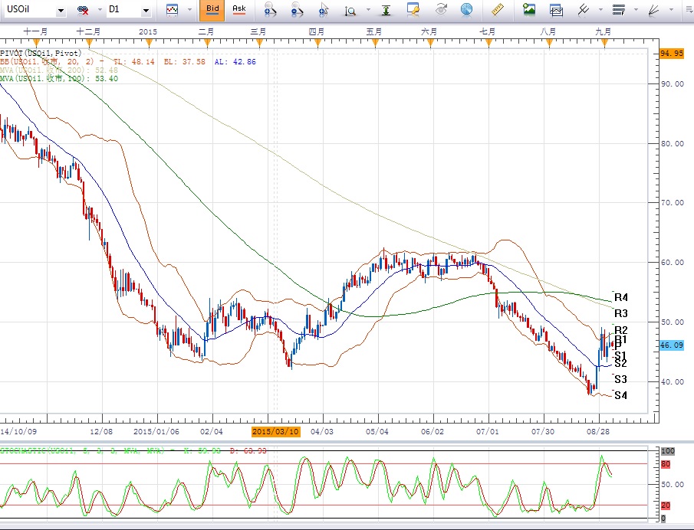This screenshot has width=694, height=530.
Task: Select the fan lines drawing tool
Action: click(x=653, y=10)
